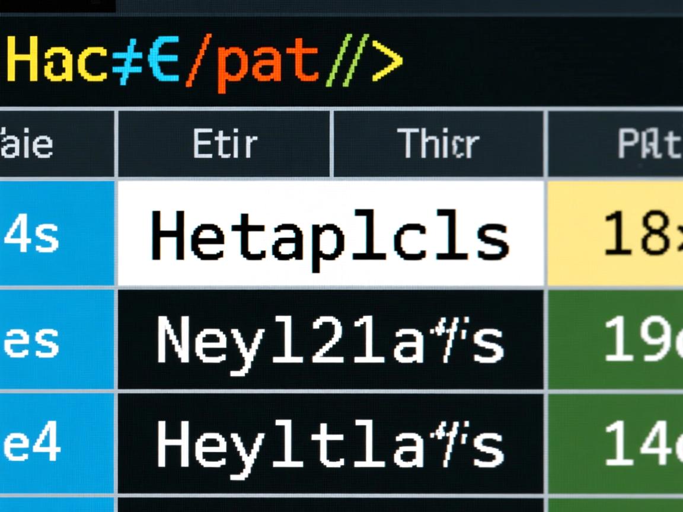This screenshot has width=683, height=512.
Task: Select the "Ney121a's" row cell
Action: (330, 341)
